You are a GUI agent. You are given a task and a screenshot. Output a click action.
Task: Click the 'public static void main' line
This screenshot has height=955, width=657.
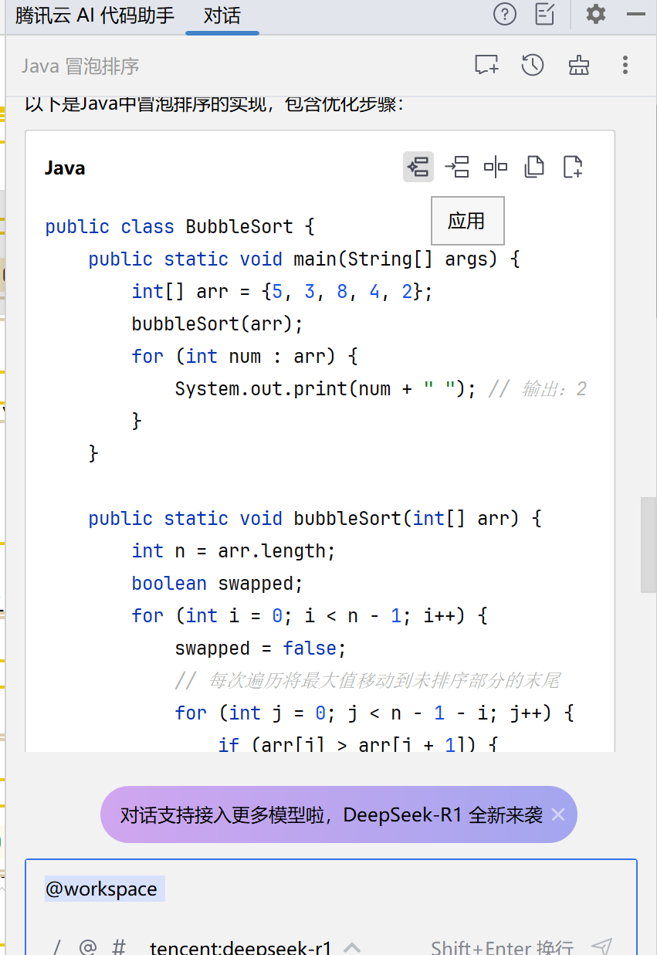(304, 259)
